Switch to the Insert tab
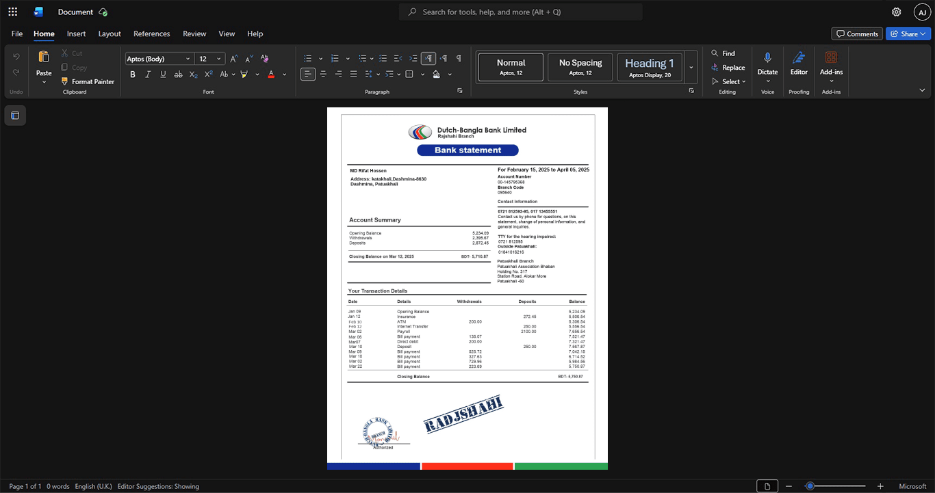 coord(76,34)
